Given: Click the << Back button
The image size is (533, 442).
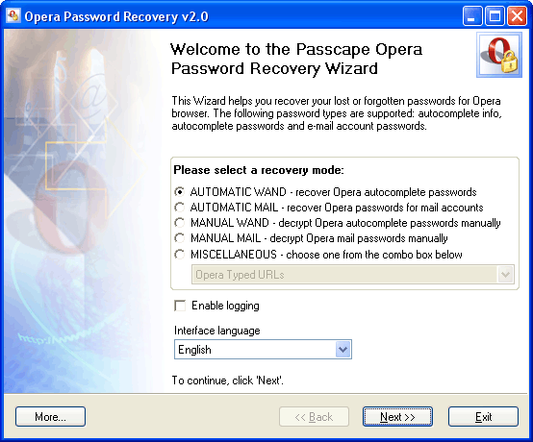Looking at the screenshot, I should pos(314,417).
